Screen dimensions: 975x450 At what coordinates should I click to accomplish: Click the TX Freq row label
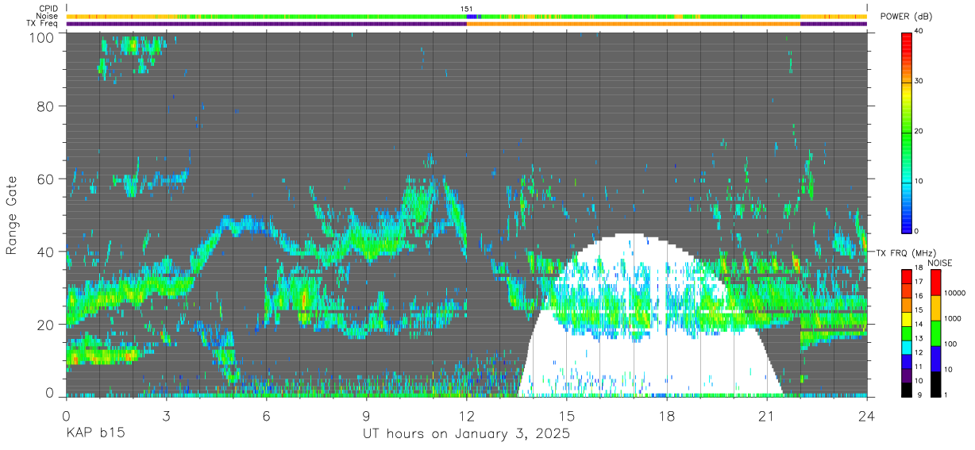44,23
